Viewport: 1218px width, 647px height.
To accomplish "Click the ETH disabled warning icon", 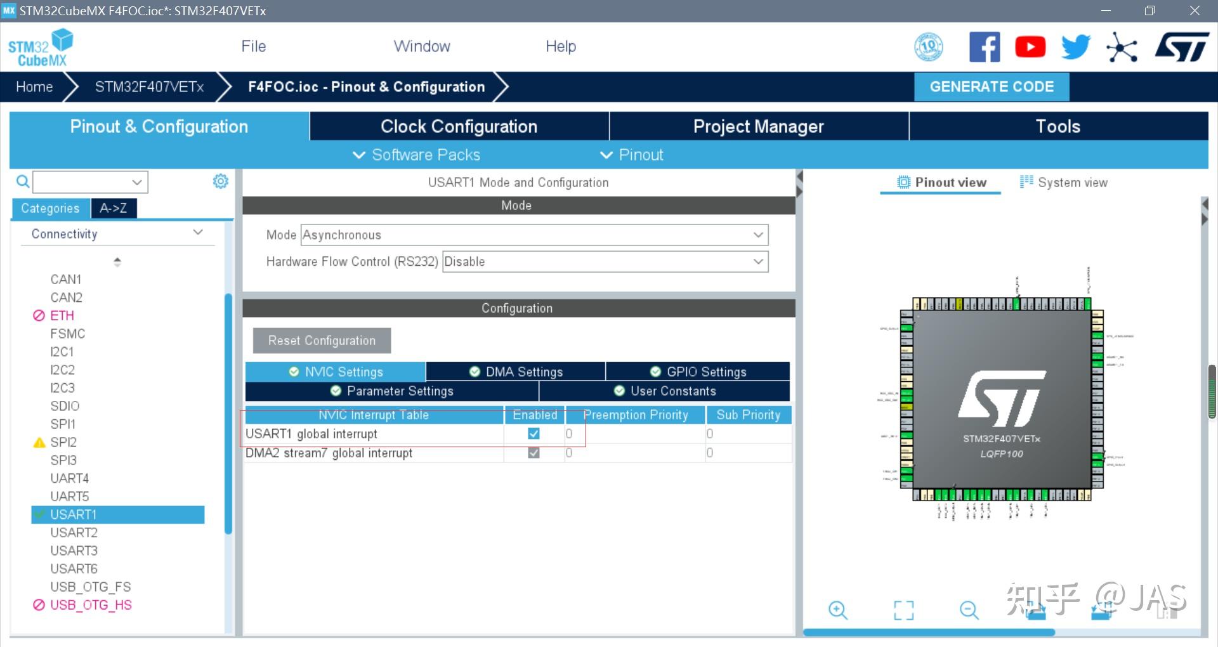I will point(39,315).
